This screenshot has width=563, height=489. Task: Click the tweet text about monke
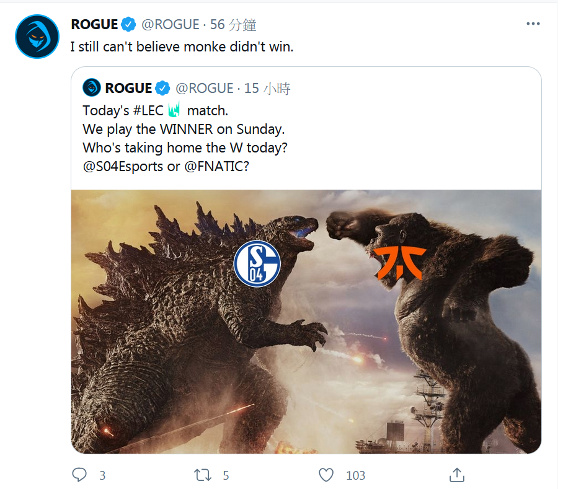(x=182, y=46)
